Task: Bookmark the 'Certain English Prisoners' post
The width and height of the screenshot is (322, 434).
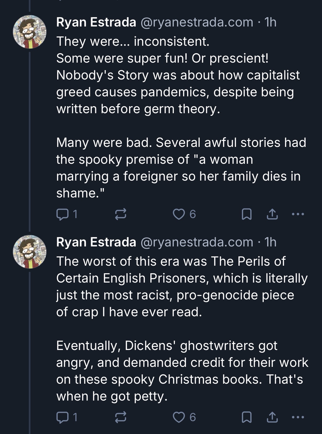Action: click(x=246, y=417)
